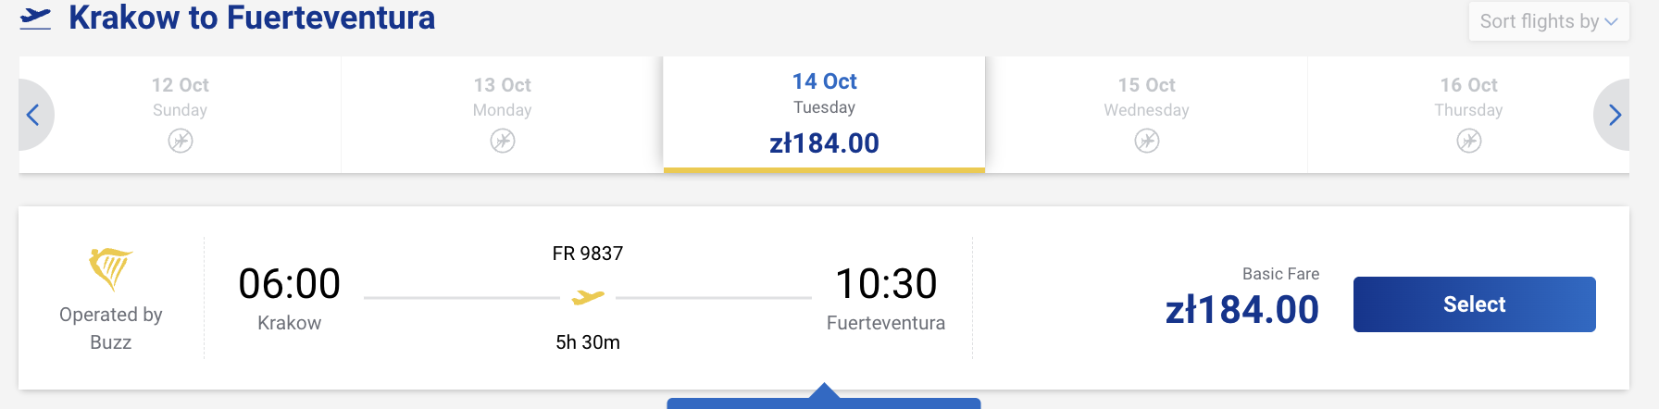Click the departing plane icon beside the heading

pyautogui.click(x=35, y=19)
